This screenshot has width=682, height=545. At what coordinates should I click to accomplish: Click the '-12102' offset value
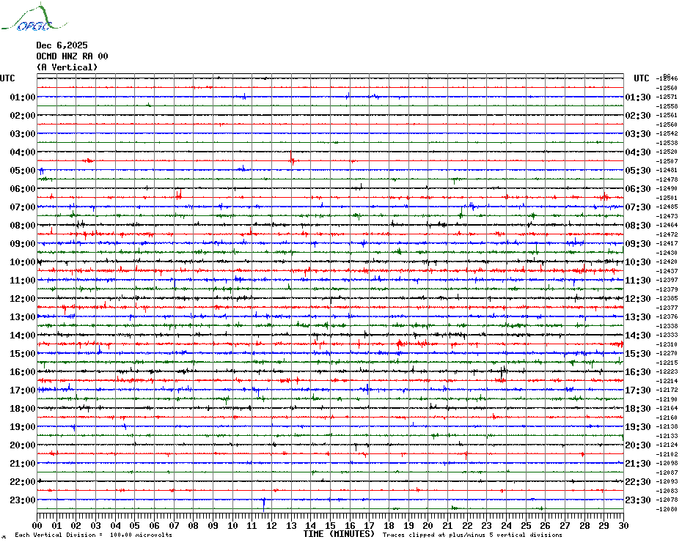tap(667, 454)
